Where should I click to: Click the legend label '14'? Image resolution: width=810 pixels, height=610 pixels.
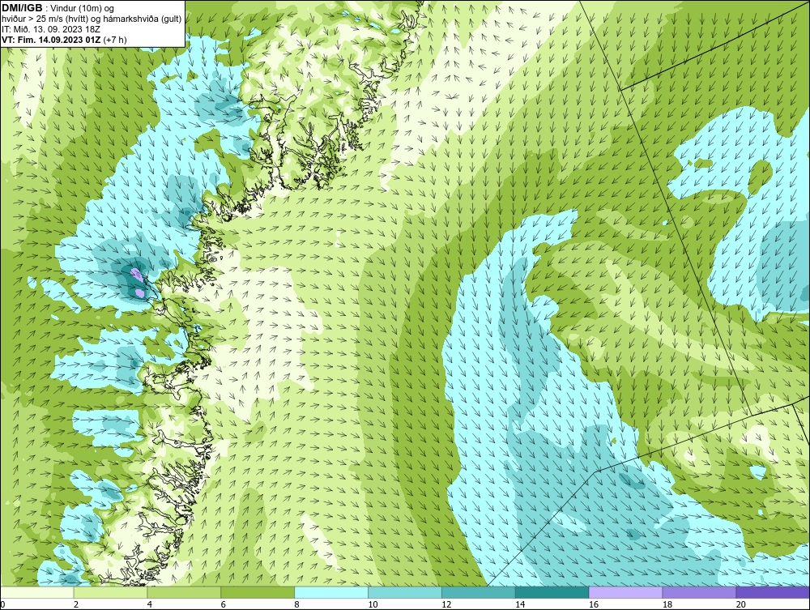pyautogui.click(x=520, y=604)
